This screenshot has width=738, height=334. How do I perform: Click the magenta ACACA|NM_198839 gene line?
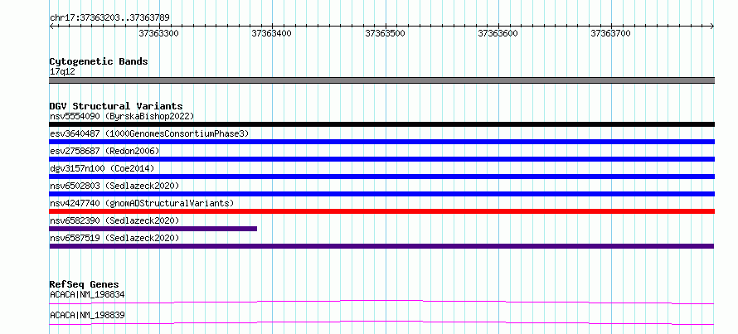(381, 322)
